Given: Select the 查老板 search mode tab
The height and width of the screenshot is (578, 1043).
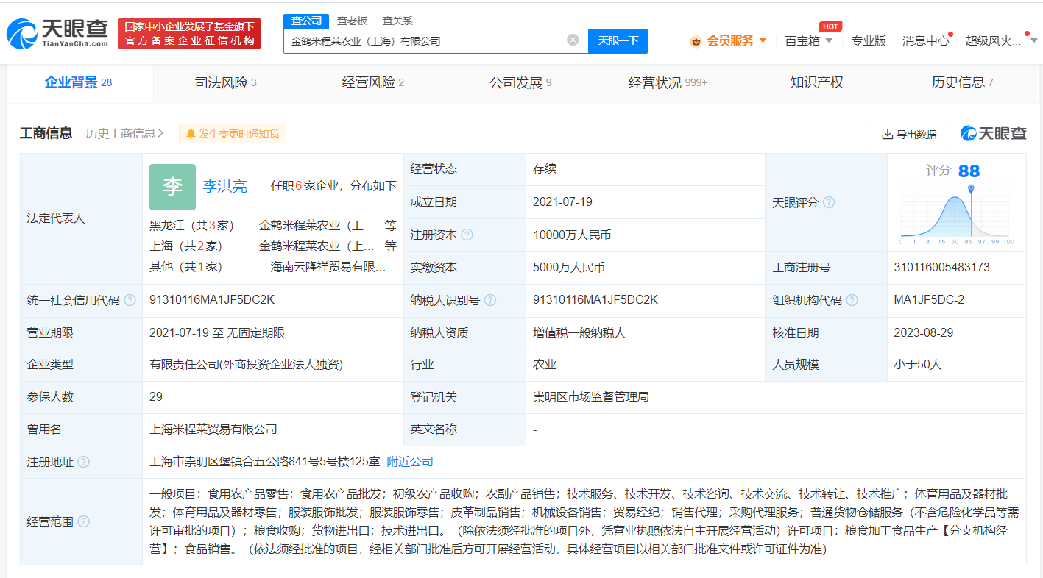Looking at the screenshot, I should click(352, 21).
